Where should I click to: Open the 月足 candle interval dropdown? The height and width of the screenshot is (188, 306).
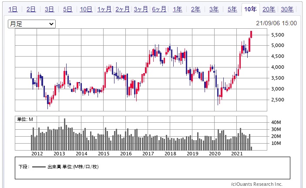tap(32, 24)
